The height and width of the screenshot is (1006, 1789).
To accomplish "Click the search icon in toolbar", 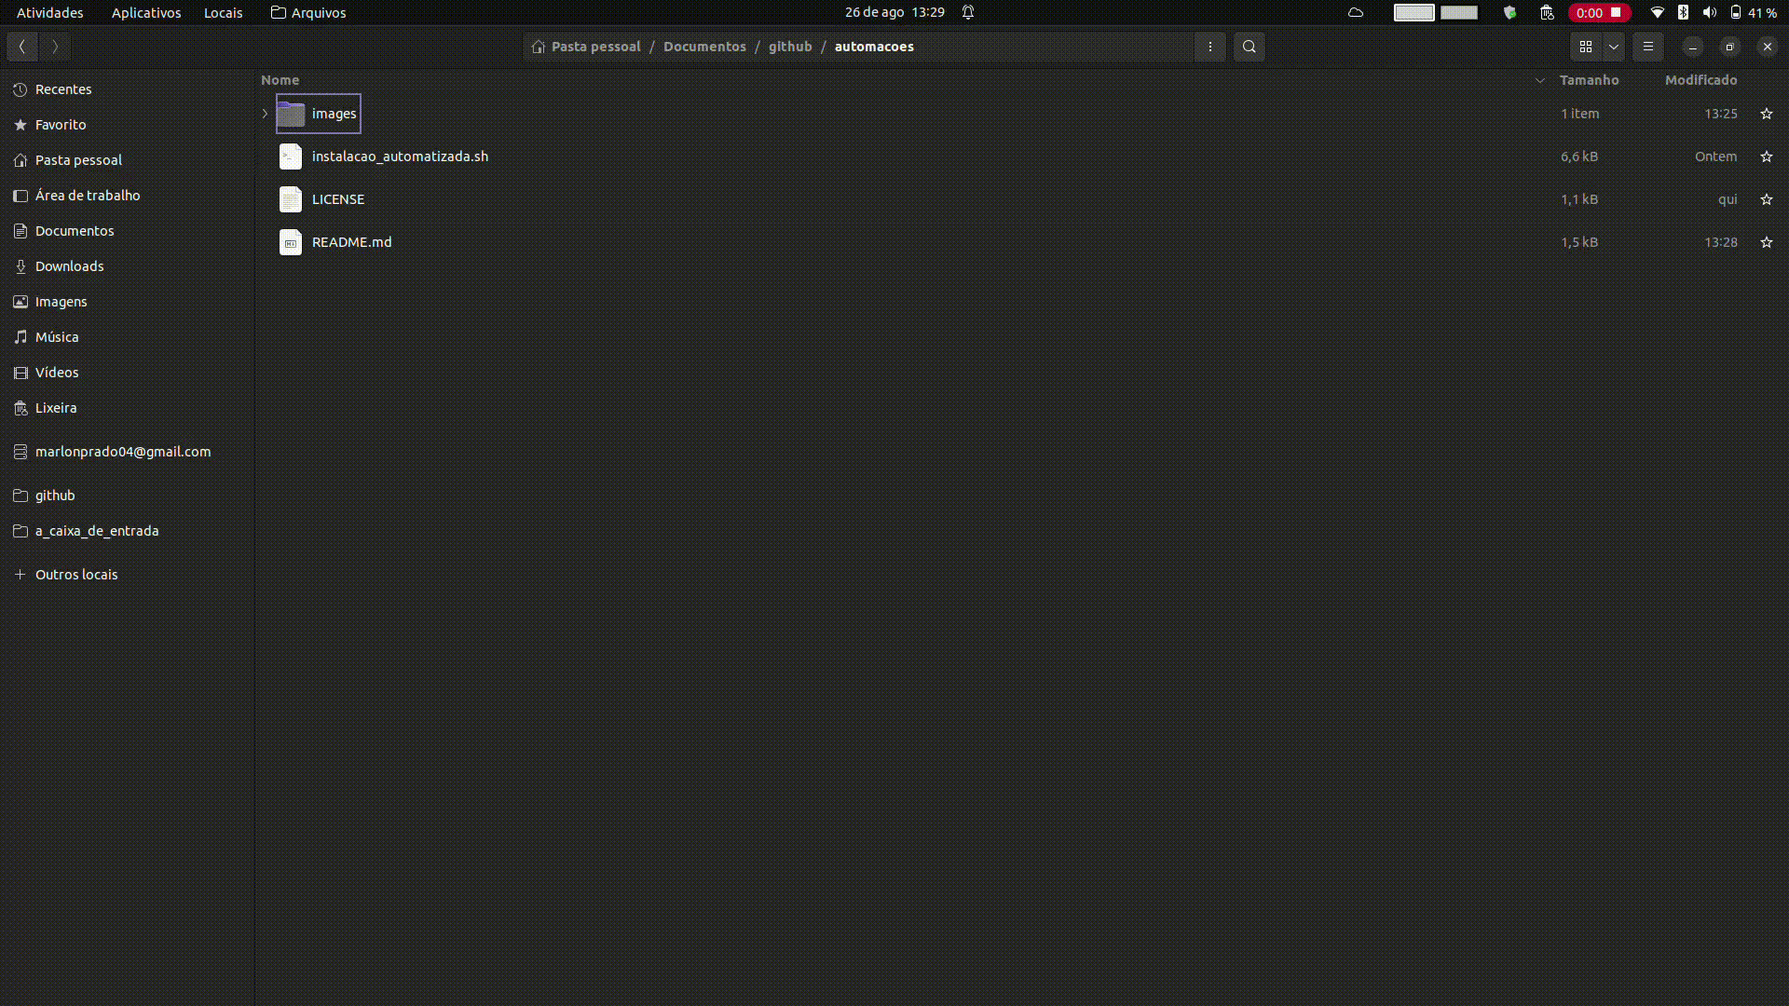I will [x=1249, y=46].
